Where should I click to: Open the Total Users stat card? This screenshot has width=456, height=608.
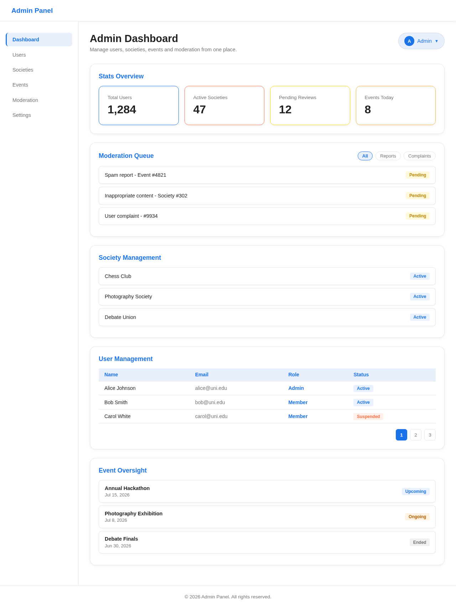[x=139, y=105]
